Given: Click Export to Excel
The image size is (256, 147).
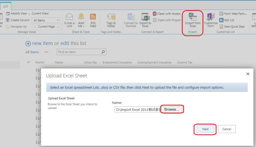Looking at the screenshot, I should point(145,20).
